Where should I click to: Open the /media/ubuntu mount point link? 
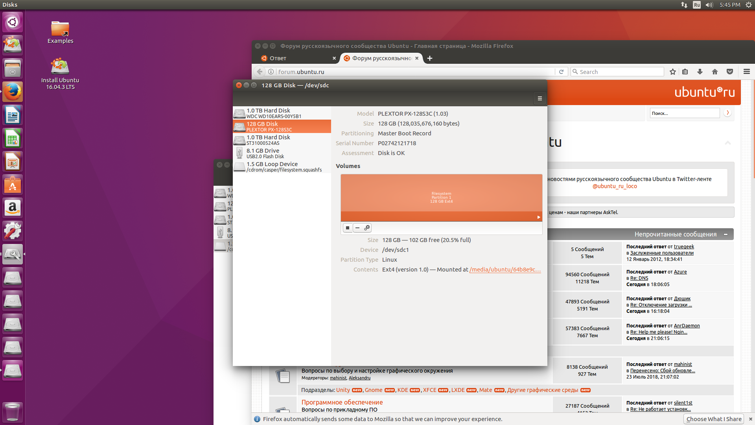pyautogui.click(x=505, y=270)
